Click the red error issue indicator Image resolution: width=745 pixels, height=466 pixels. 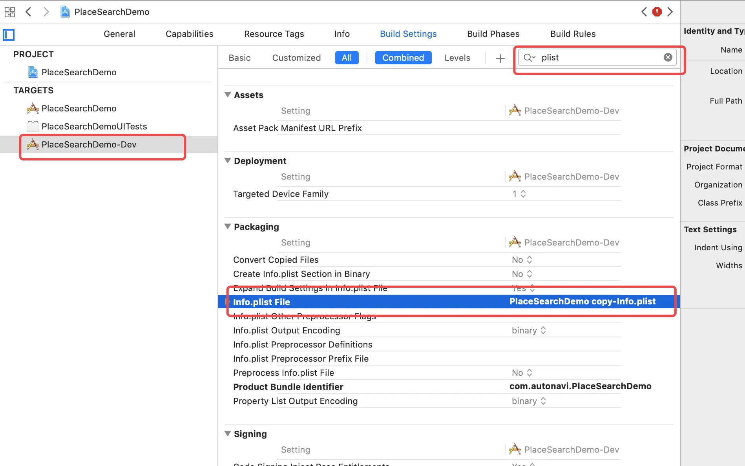click(x=657, y=12)
